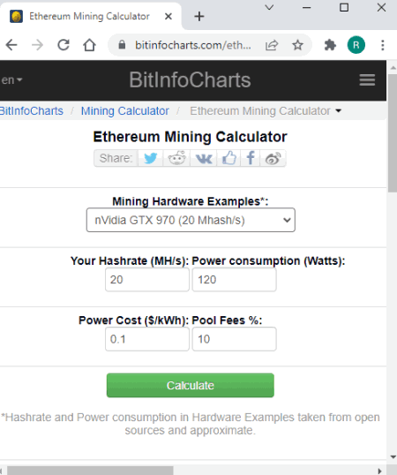This screenshot has width=397, height=475.
Task: Click the share page icon in the address bar
Action: pyautogui.click(x=272, y=45)
